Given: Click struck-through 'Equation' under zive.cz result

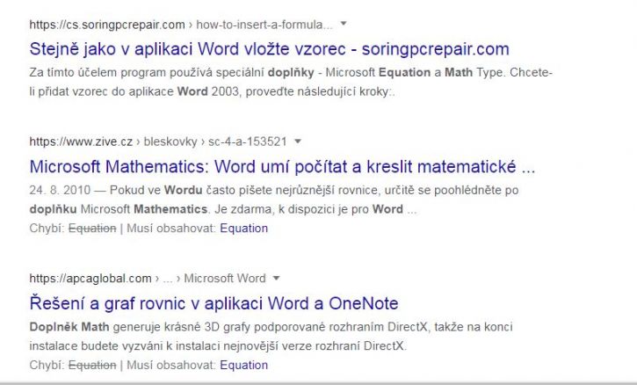Looking at the screenshot, I should pos(92,228).
